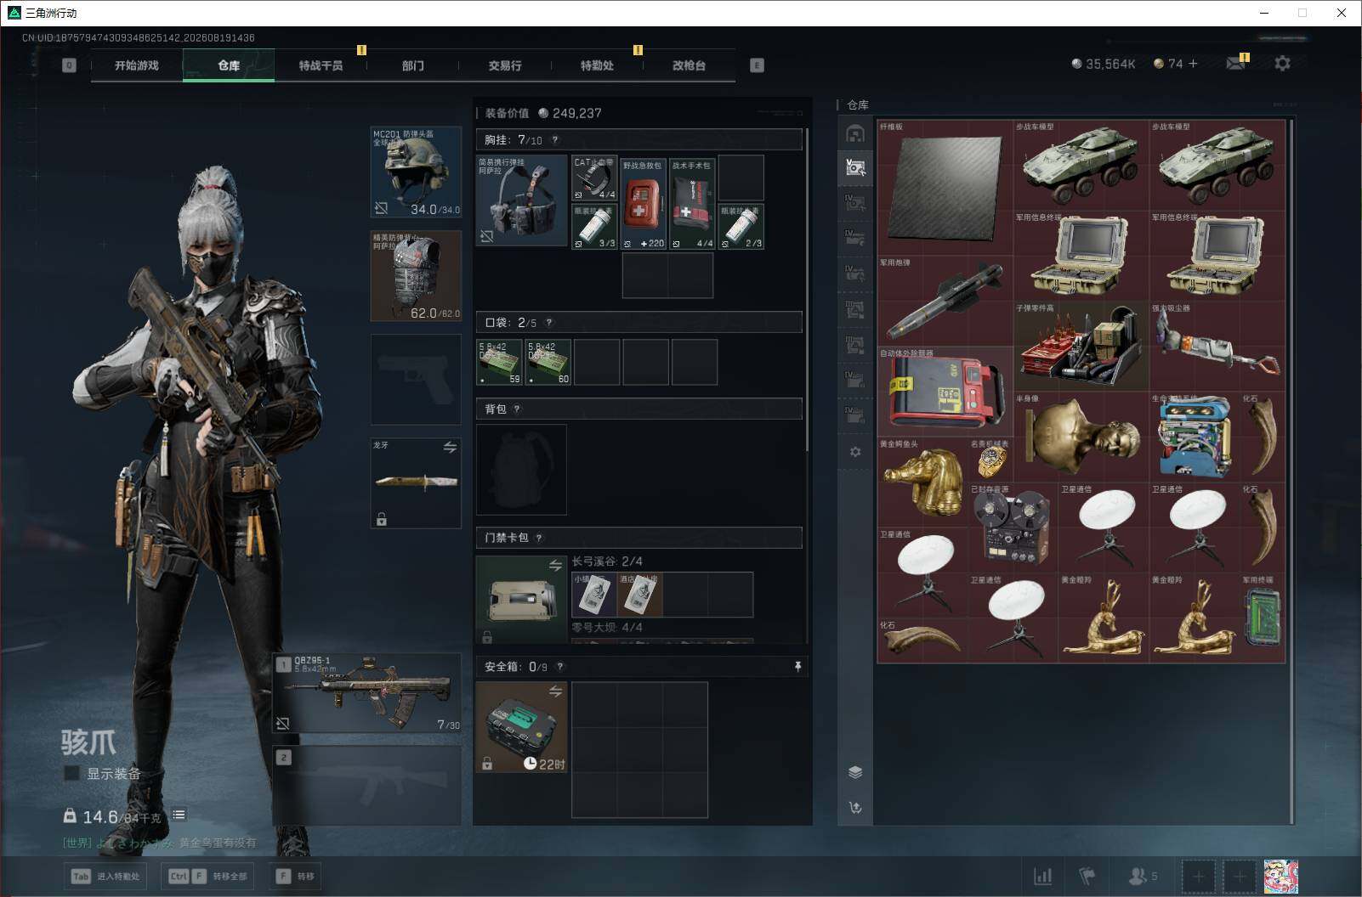
Task: Click the swap arrows on the 龙牙 knife slot
Action: tap(450, 448)
